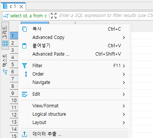Switch to the 그리드 grid view tab
This screenshot has height=138, width=153.
[5, 36]
